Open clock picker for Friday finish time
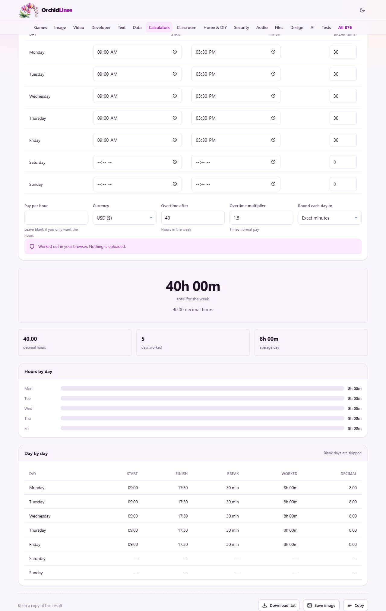386x611 pixels. coord(273,140)
